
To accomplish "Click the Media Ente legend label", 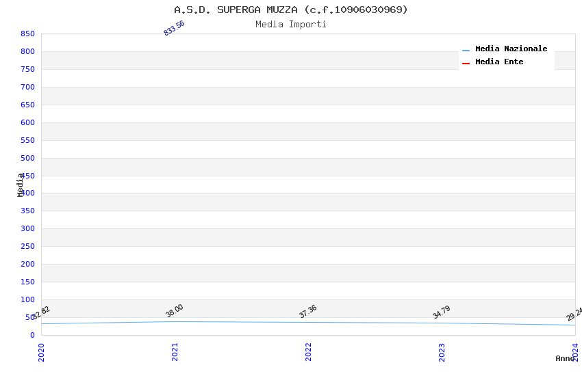I will point(499,62).
